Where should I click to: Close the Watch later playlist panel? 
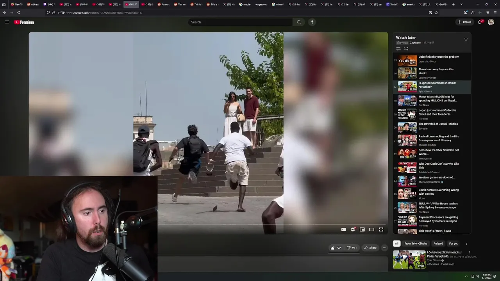(x=466, y=40)
